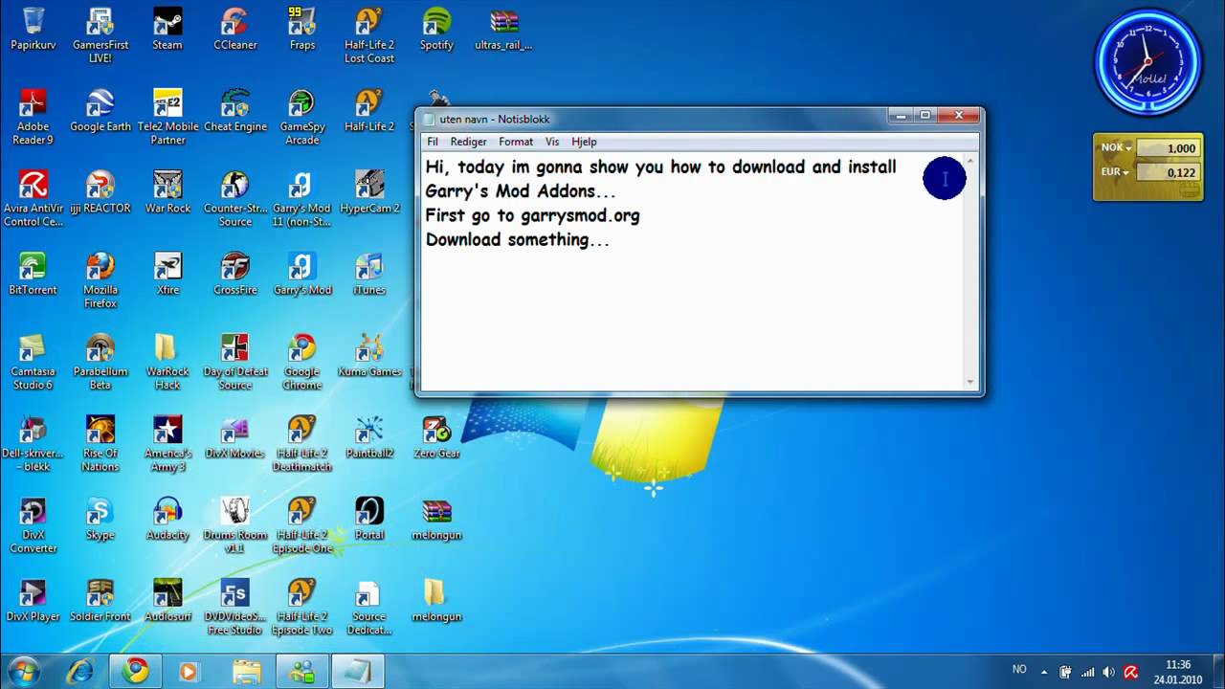The image size is (1225, 689).
Task: Open the Fil menu in Notisblokk
Action: coord(433,142)
